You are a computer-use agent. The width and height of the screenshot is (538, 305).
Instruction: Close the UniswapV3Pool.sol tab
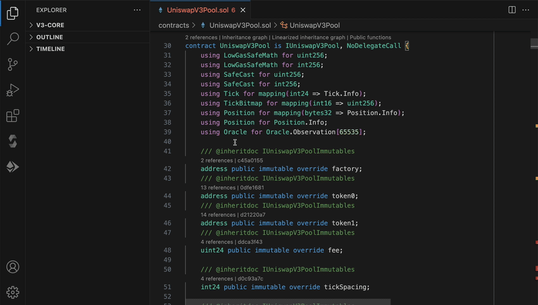pyautogui.click(x=244, y=10)
